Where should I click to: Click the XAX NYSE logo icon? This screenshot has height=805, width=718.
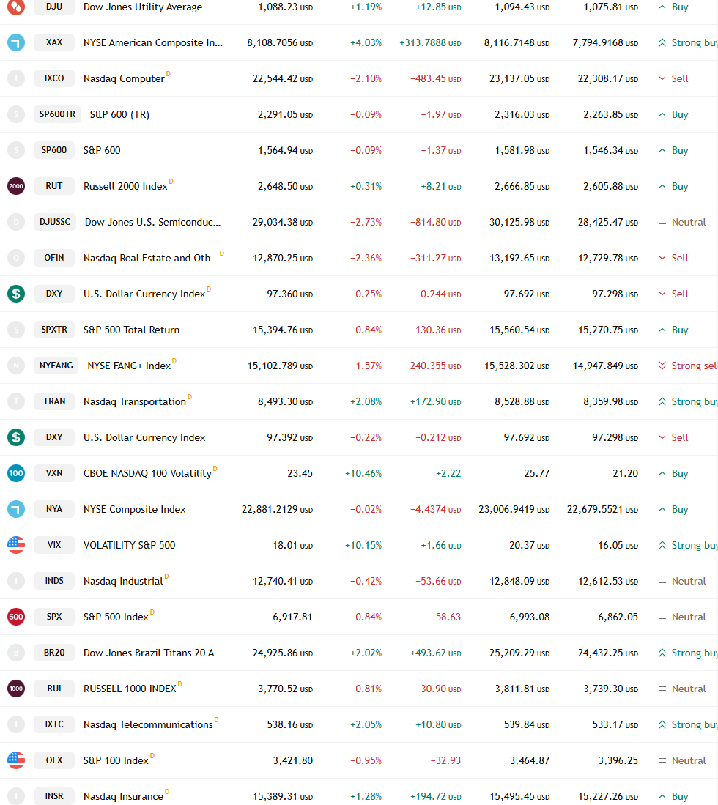click(x=16, y=42)
